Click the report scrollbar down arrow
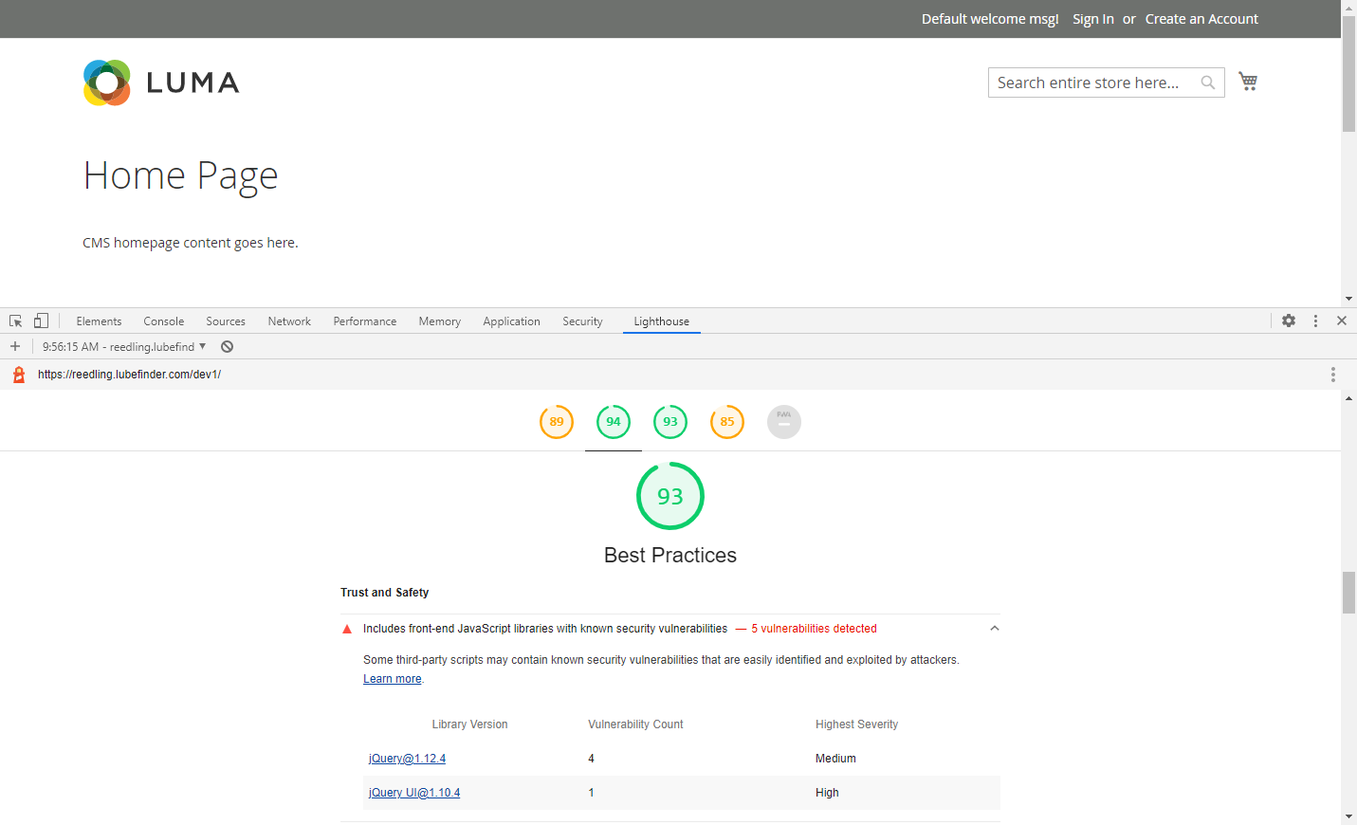This screenshot has width=1357, height=825. 1348,816
